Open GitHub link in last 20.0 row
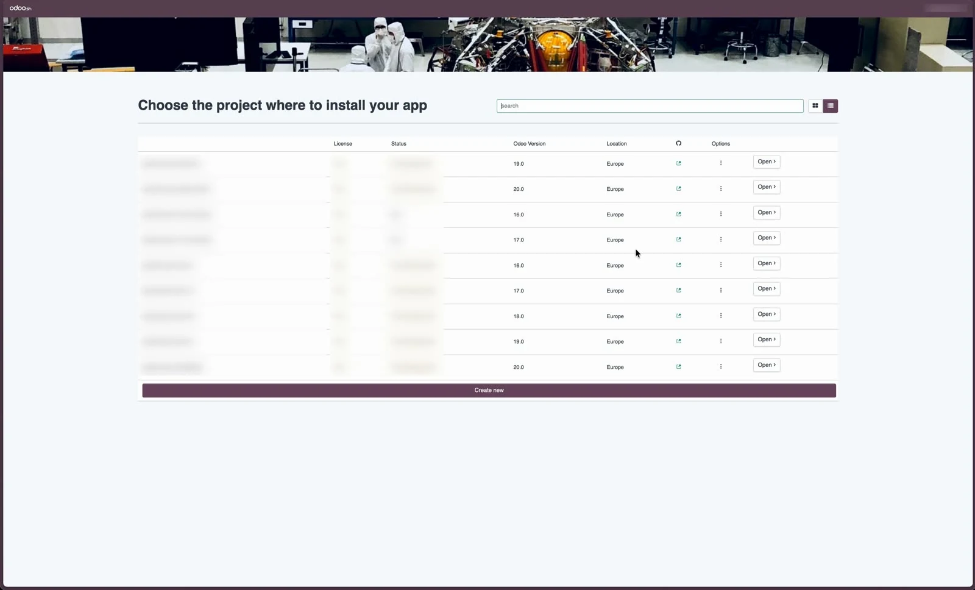Screen dimensions: 975x590 (678, 367)
